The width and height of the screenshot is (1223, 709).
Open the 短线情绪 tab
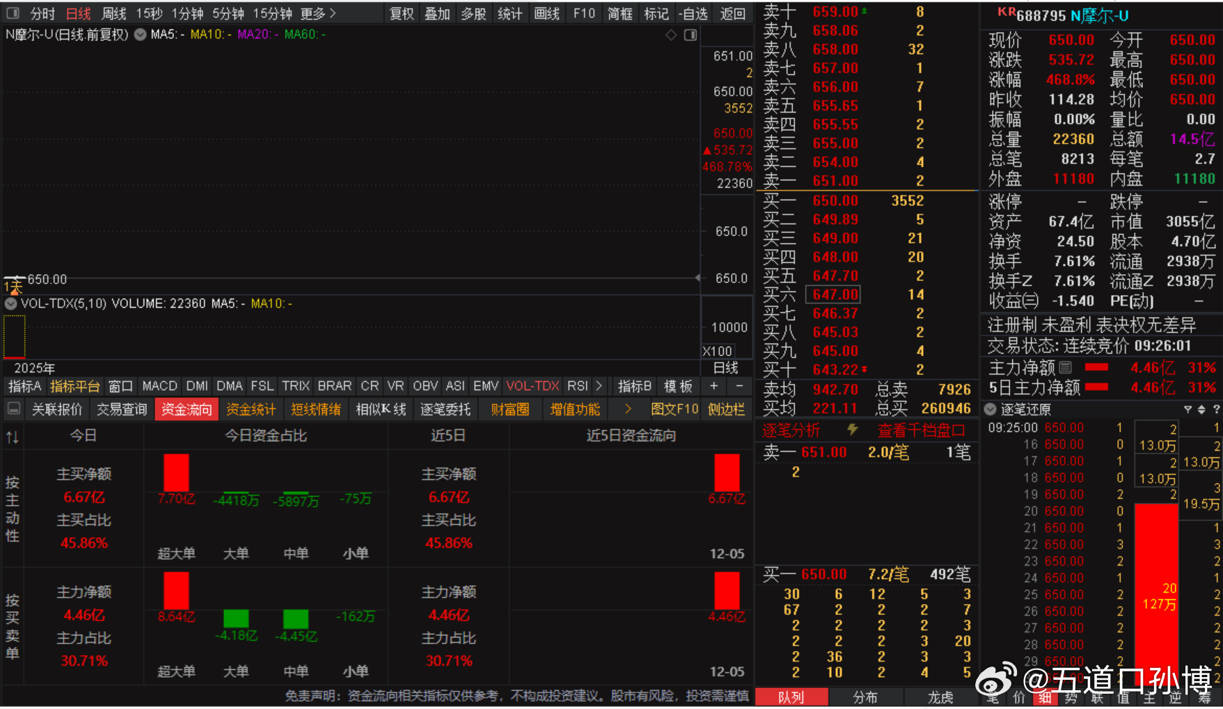coord(315,409)
